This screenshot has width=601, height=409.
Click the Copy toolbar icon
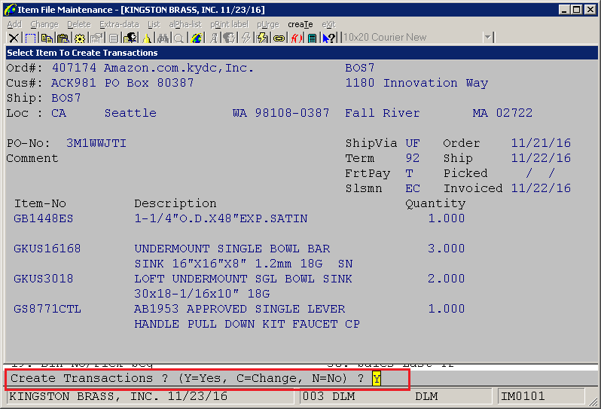pos(47,38)
